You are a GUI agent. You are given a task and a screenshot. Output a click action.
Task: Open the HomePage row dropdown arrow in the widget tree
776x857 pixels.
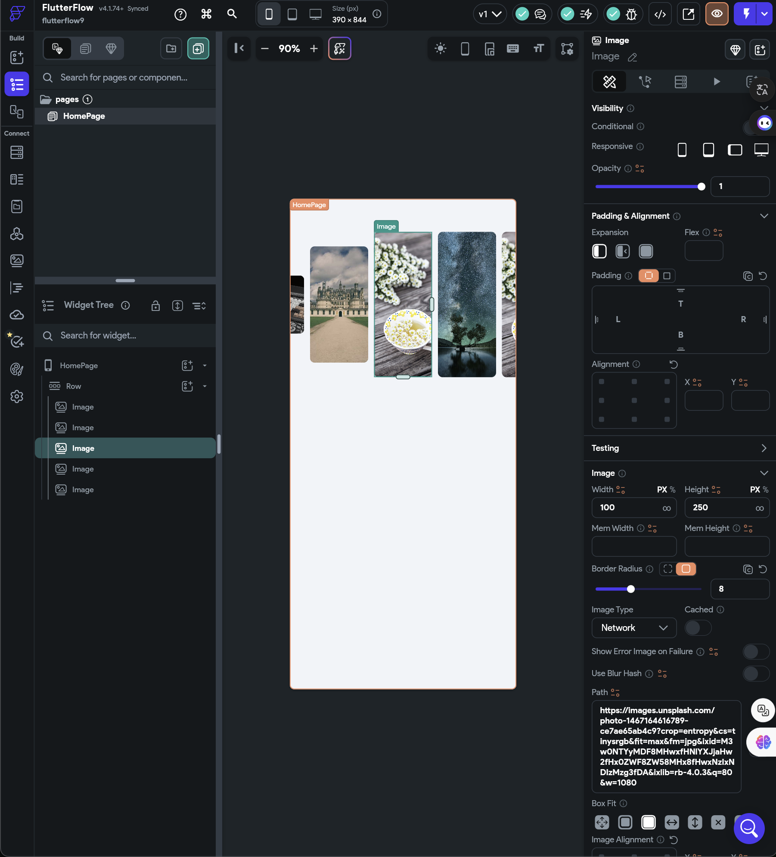click(x=205, y=366)
